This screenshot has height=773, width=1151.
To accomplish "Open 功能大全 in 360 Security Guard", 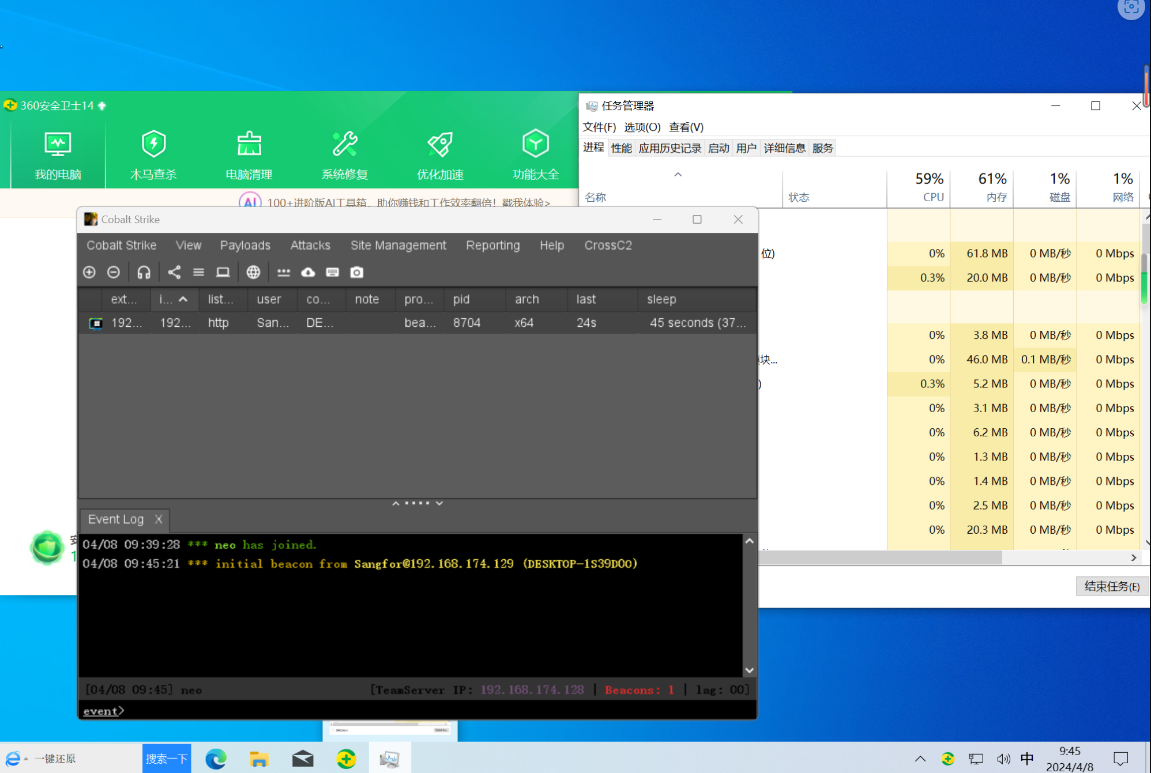I will point(536,156).
